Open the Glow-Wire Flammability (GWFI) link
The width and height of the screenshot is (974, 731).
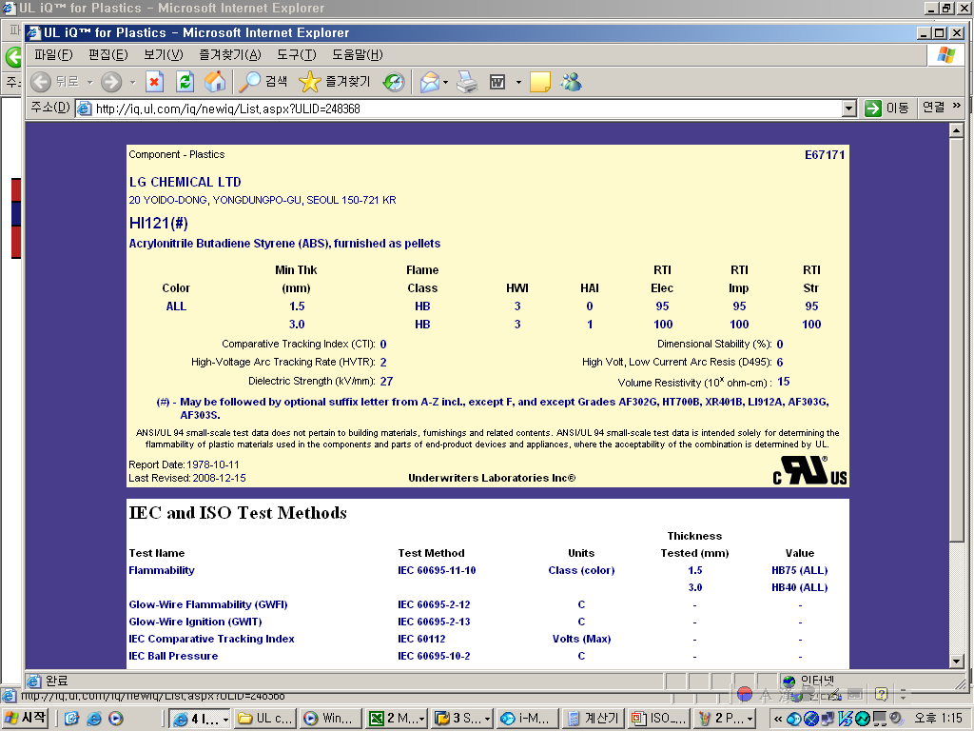(208, 604)
